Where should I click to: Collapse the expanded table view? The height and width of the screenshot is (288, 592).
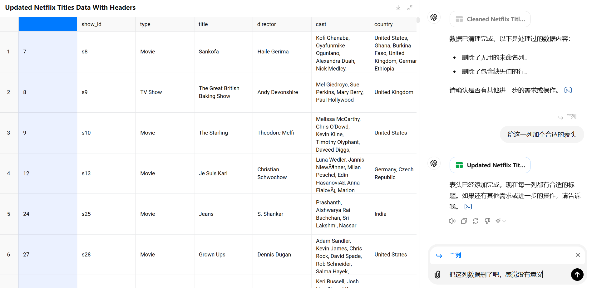(410, 8)
